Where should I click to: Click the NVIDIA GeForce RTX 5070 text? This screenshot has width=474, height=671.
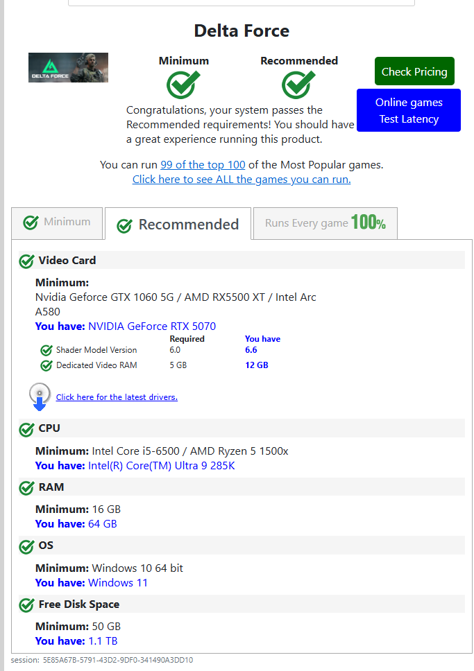click(152, 326)
